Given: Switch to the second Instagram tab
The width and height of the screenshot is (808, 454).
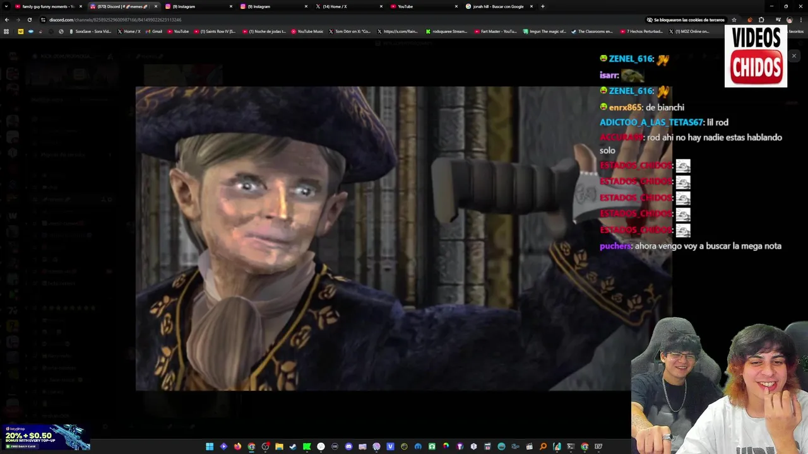Looking at the screenshot, I should tap(275, 6).
